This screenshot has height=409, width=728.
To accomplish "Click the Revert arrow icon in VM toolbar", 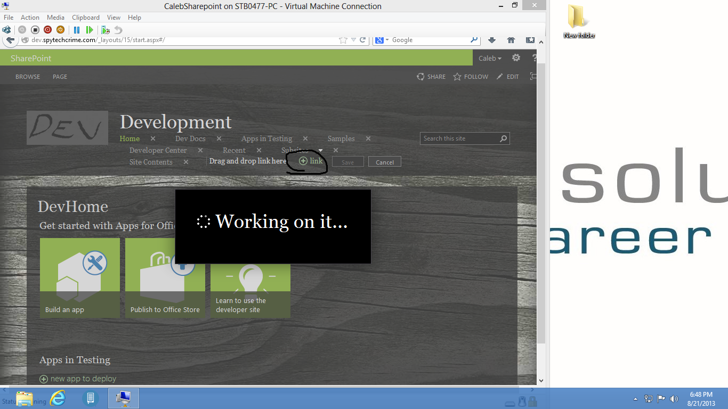I will click(118, 30).
